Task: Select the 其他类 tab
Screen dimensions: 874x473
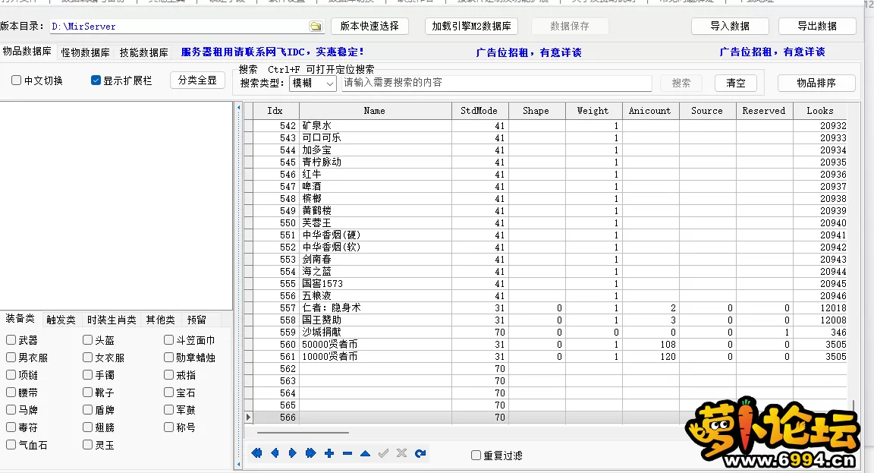Action: point(161,320)
